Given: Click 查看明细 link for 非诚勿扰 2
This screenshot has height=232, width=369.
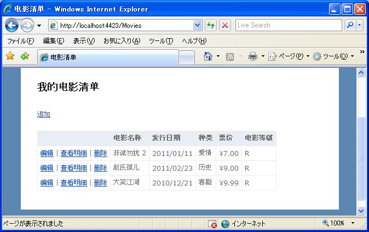Looking at the screenshot, I should [x=74, y=153].
